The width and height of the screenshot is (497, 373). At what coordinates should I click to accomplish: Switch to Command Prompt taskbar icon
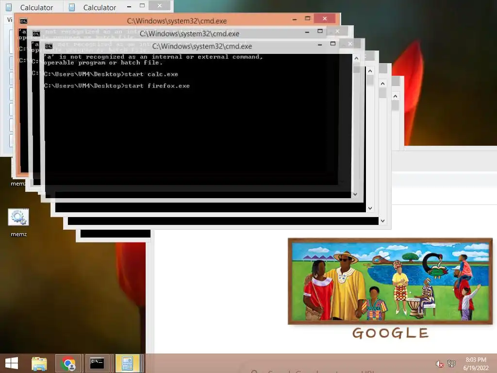pyautogui.click(x=97, y=363)
